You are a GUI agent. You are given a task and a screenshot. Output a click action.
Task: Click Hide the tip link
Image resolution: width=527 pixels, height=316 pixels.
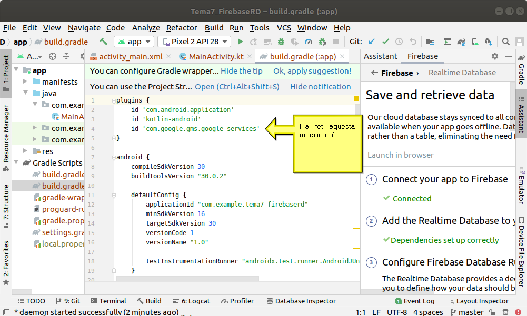pos(241,71)
